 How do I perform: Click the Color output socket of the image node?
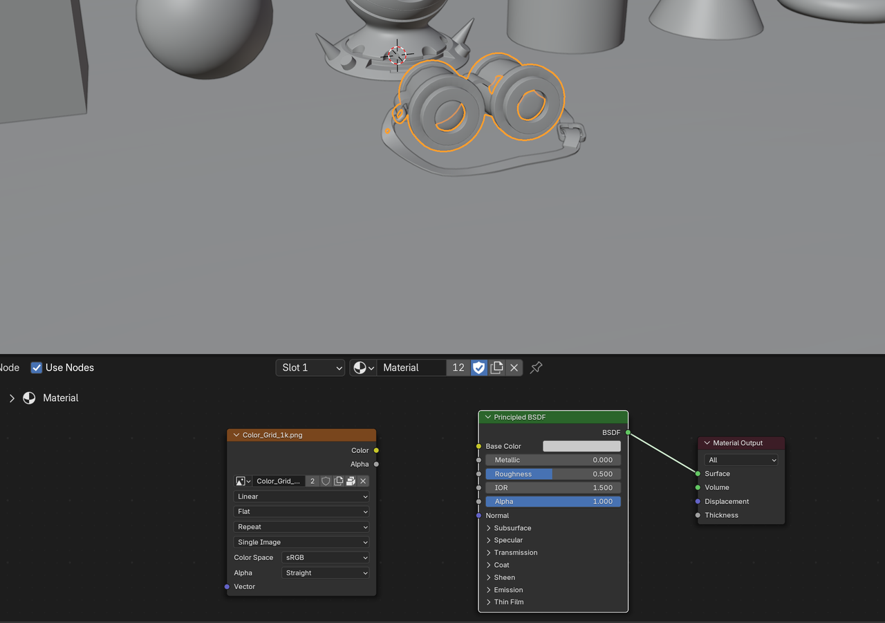tap(376, 451)
